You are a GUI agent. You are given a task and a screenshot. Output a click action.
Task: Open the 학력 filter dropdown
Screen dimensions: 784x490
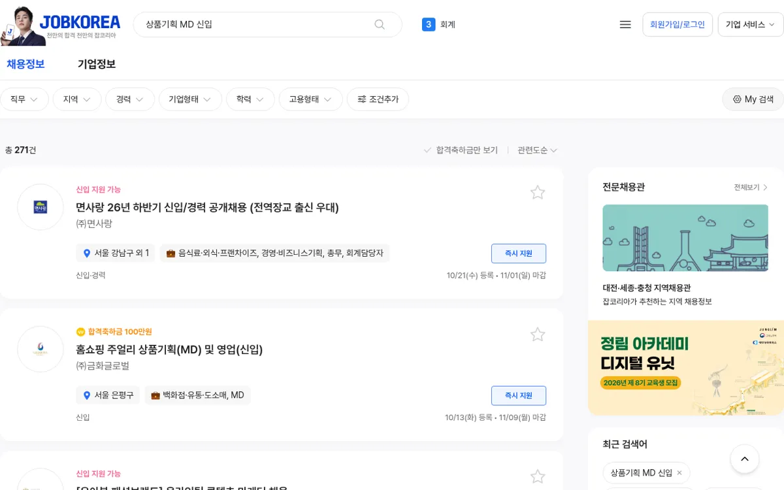(x=250, y=99)
